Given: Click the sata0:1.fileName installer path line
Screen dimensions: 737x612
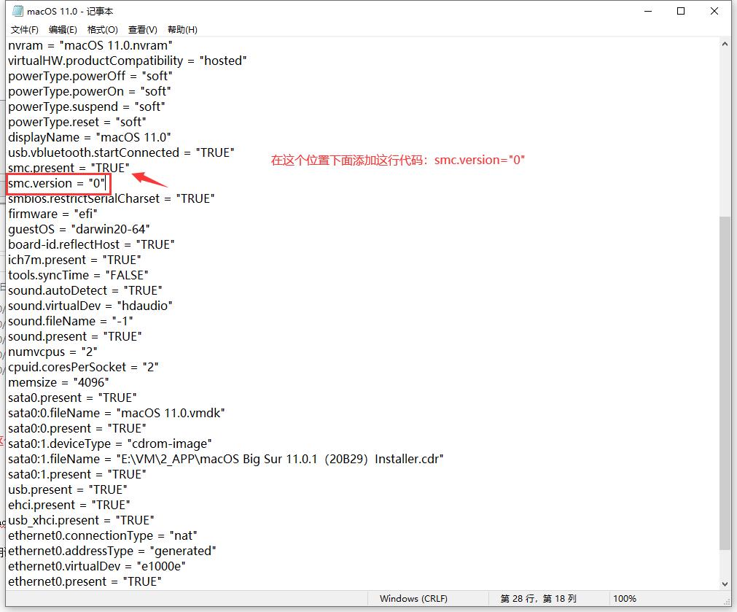Looking at the screenshot, I should point(219,459).
